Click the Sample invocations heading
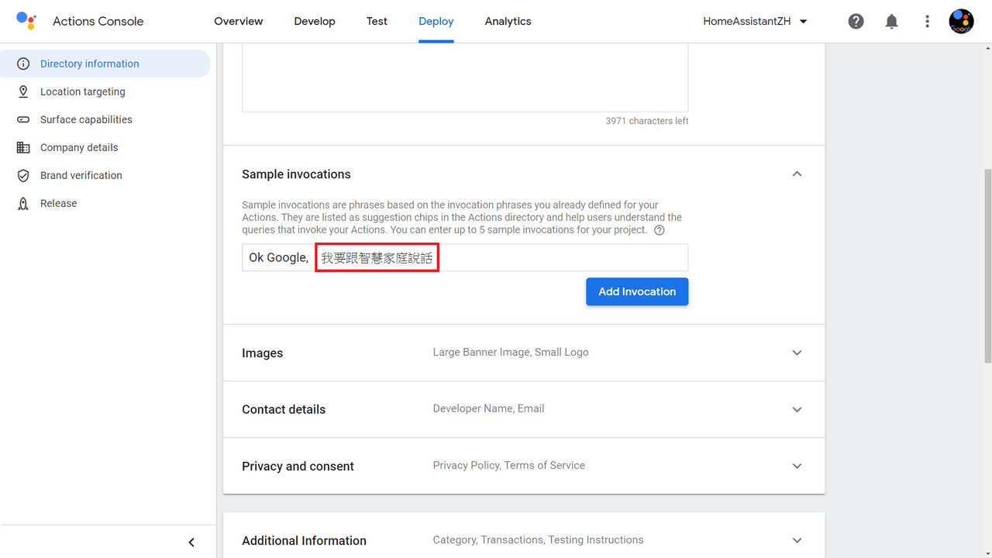 pyautogui.click(x=296, y=174)
